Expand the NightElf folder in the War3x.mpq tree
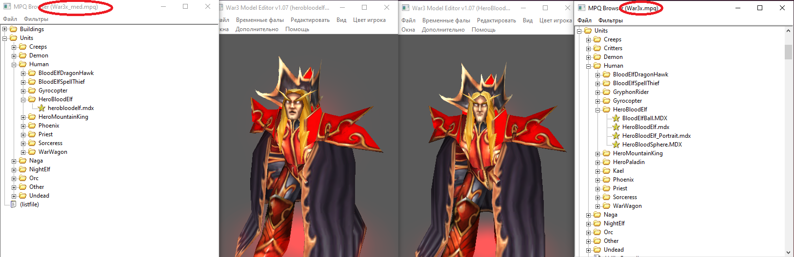The height and width of the screenshot is (257, 794). point(589,224)
